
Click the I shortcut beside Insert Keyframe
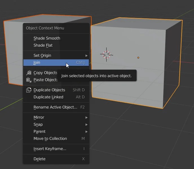click(x=84, y=149)
